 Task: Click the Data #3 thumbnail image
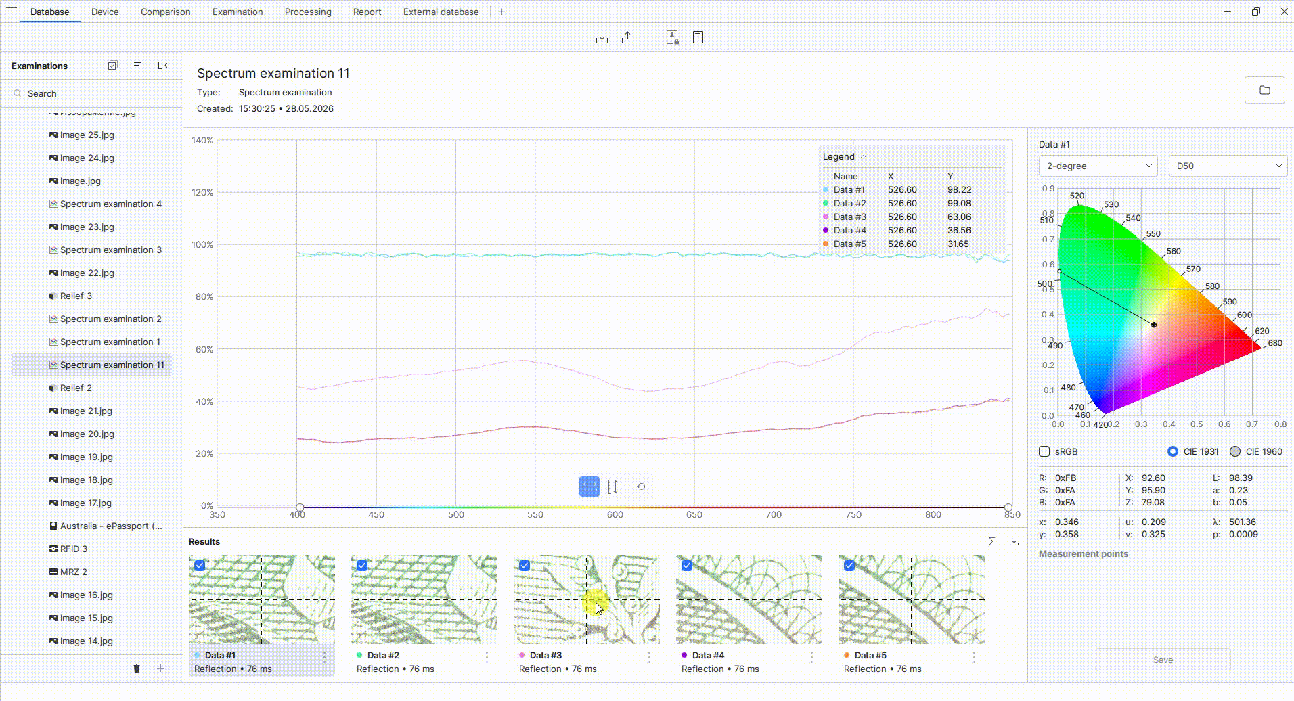click(587, 600)
